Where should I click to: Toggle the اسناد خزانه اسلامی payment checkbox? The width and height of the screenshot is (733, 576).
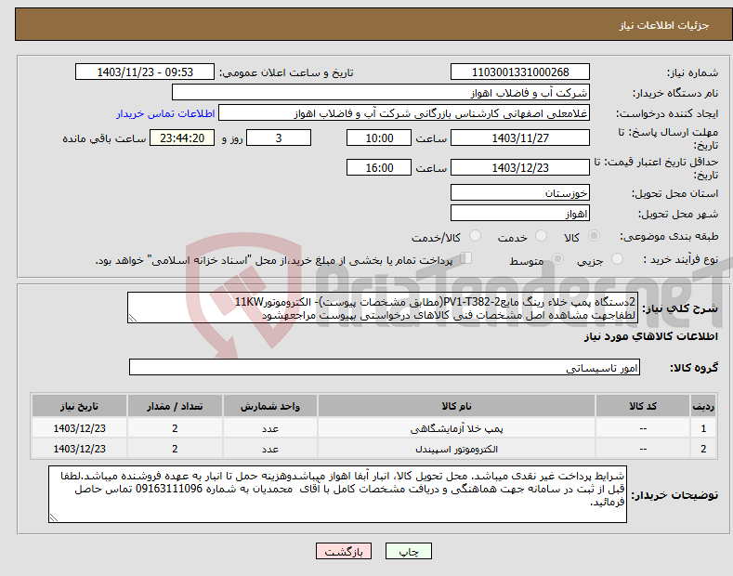pos(466,258)
